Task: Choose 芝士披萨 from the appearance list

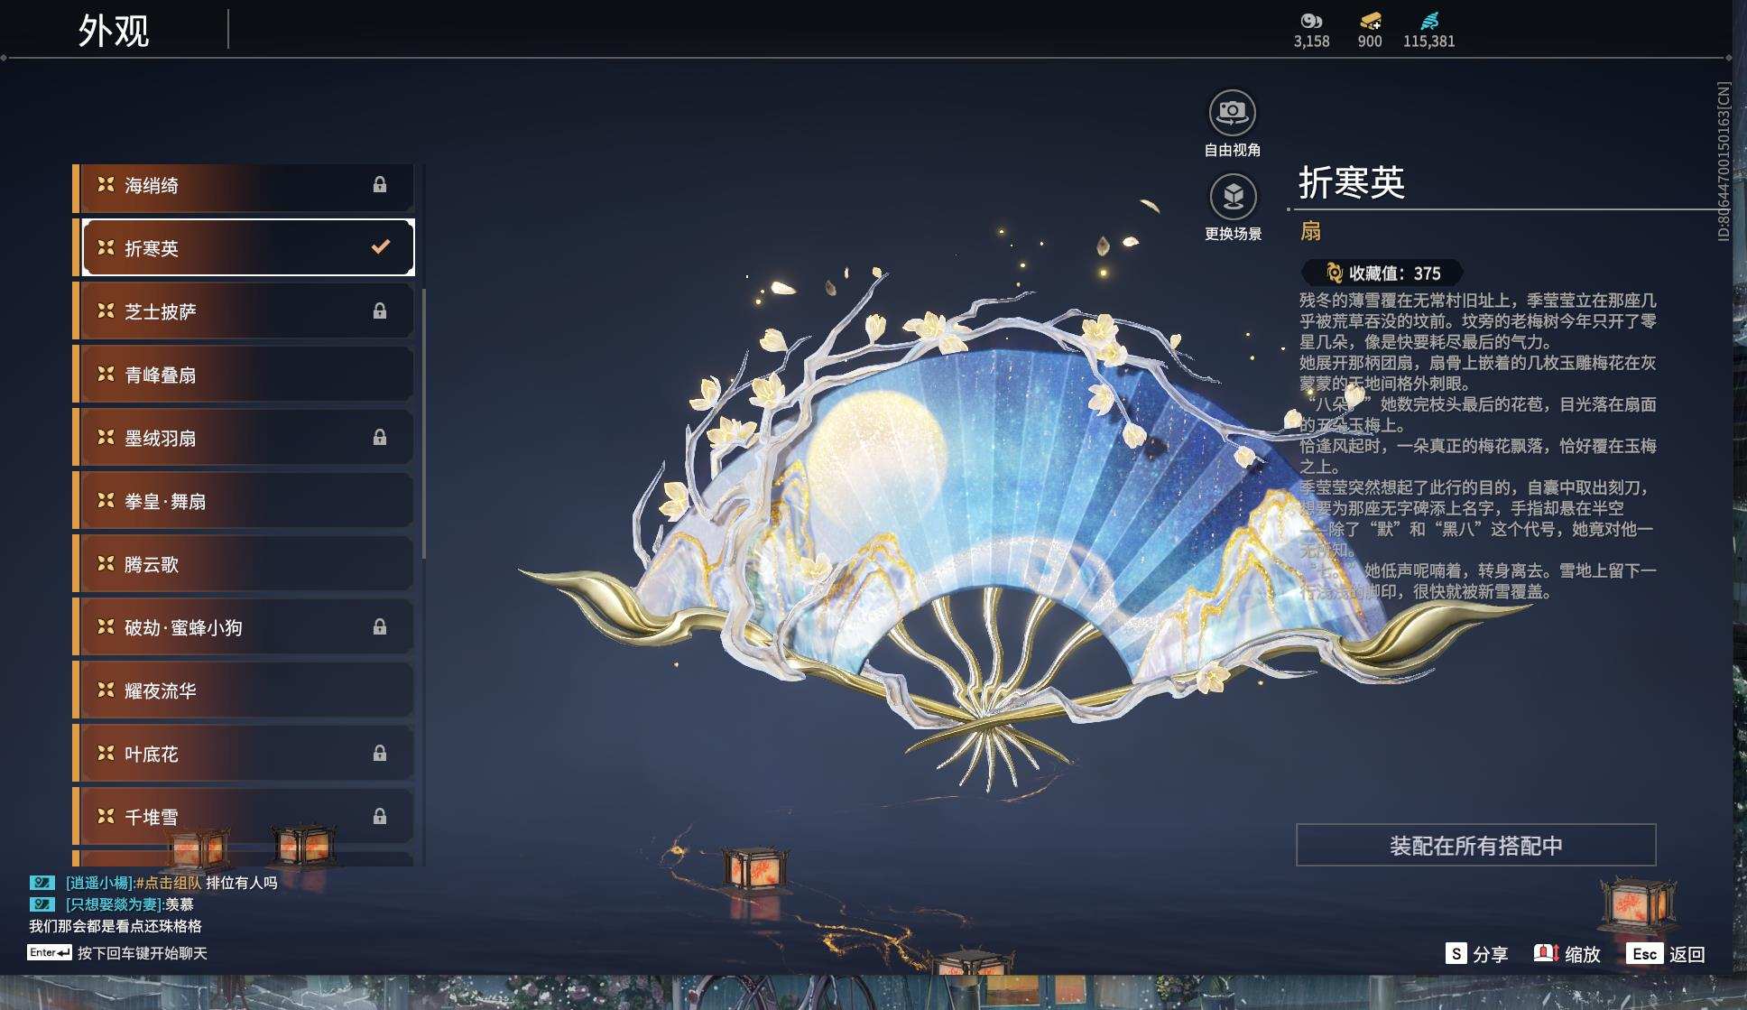Action: [x=245, y=311]
